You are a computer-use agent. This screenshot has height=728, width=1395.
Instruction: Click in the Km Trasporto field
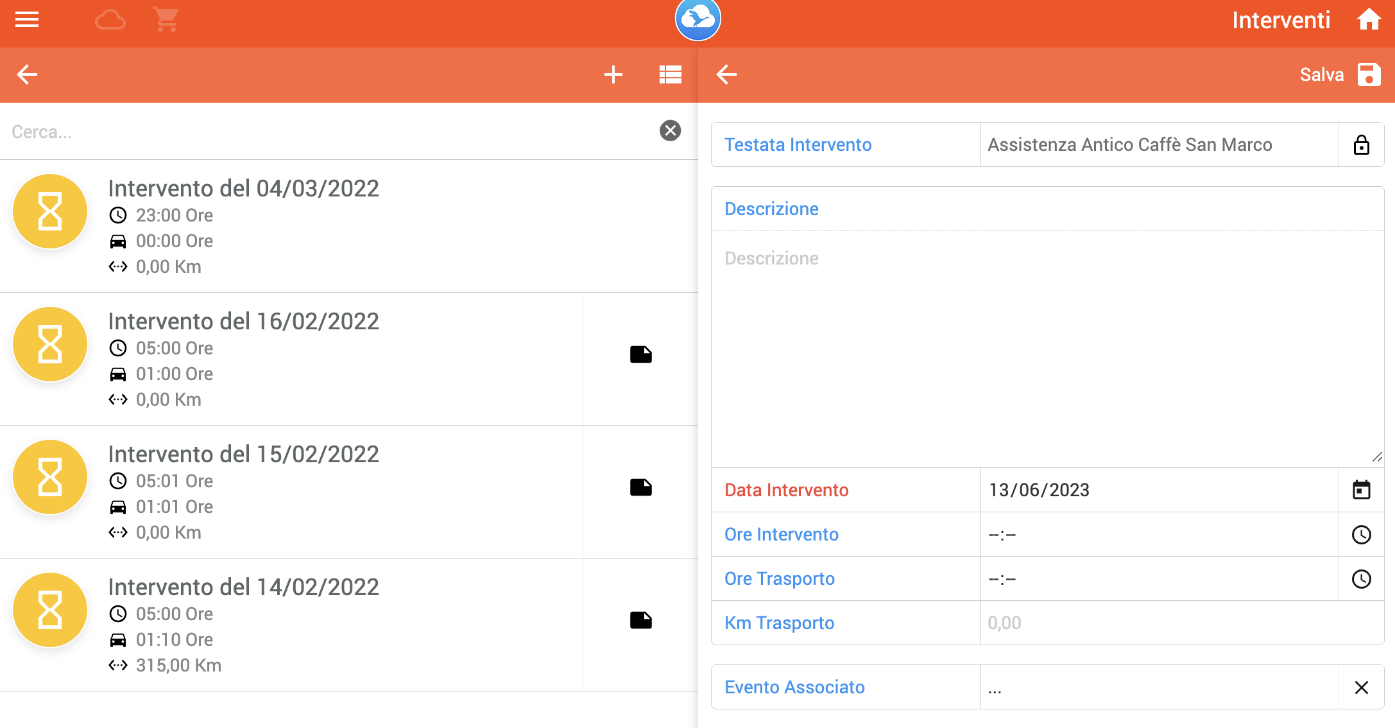click(1181, 623)
